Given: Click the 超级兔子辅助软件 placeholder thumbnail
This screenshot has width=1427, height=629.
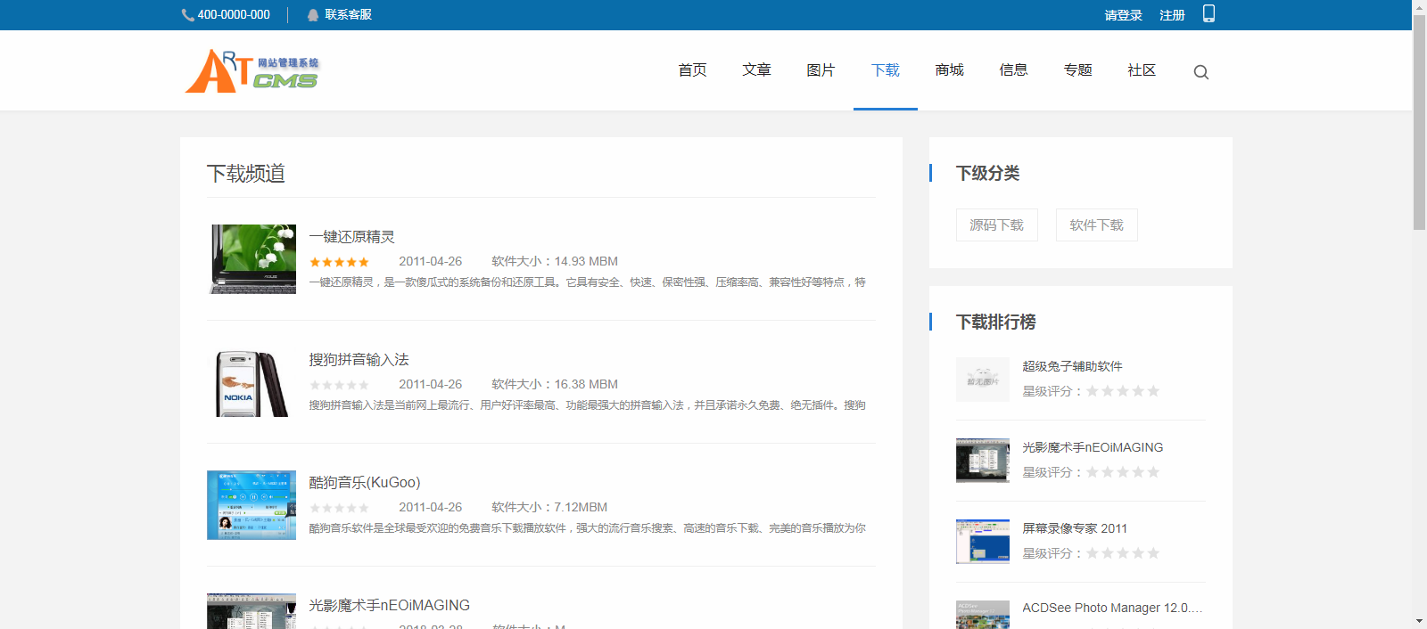Looking at the screenshot, I should click(983, 380).
